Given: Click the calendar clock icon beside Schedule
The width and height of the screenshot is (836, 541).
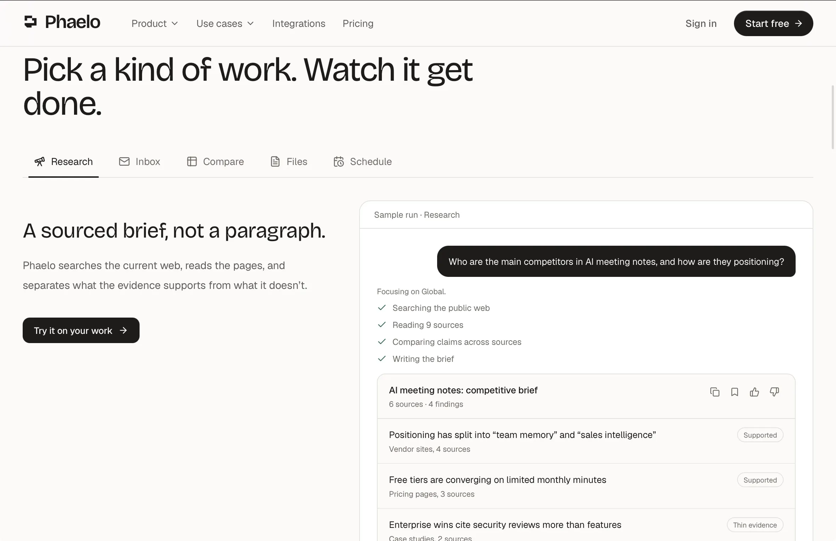Looking at the screenshot, I should coord(339,161).
